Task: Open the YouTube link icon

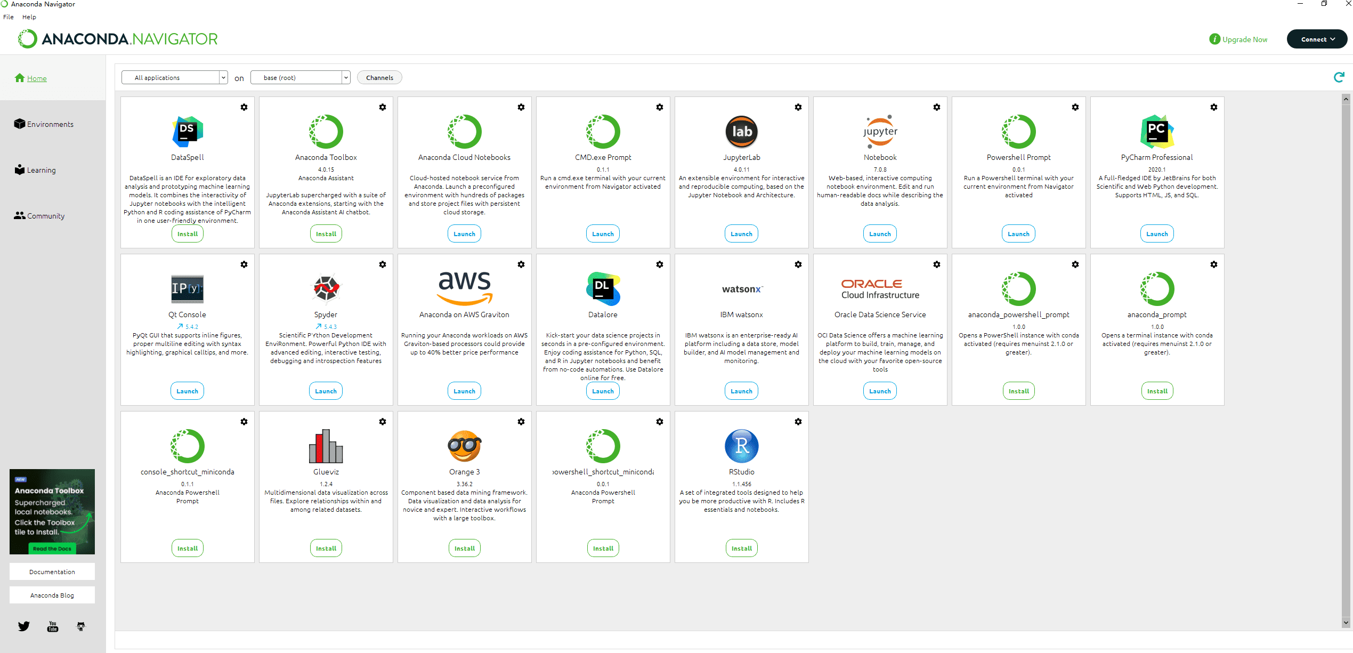Action: [53, 626]
